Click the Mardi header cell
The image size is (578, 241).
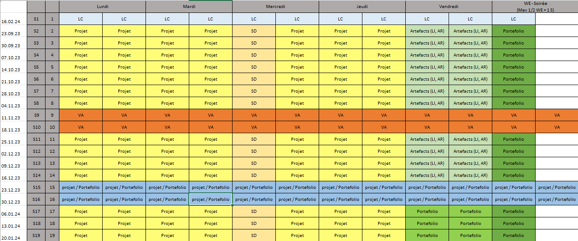point(189,7)
